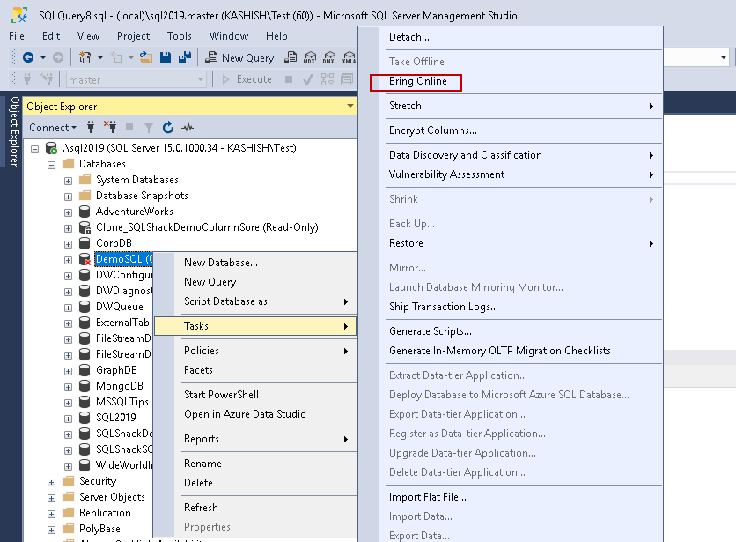The width and height of the screenshot is (736, 542).
Task: Expand the Security folder node
Action: [x=51, y=481]
